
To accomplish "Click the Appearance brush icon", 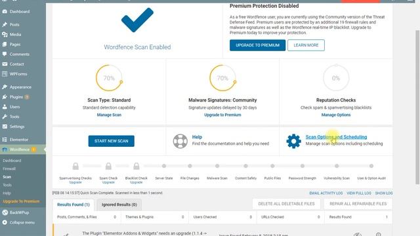I will 5,87.
